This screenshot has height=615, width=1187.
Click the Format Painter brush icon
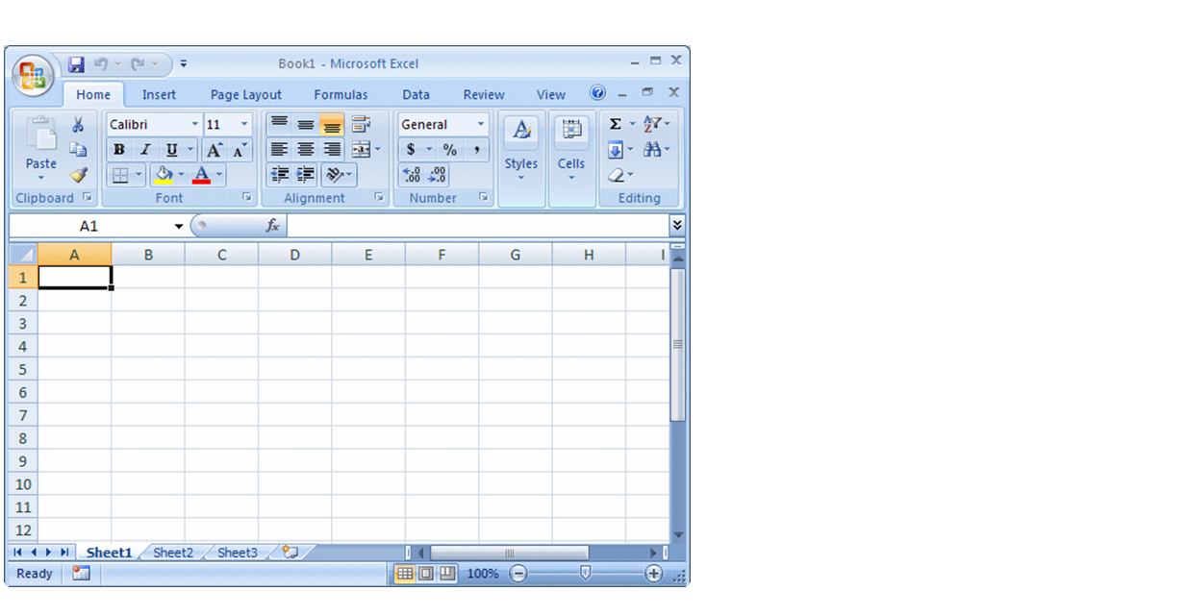point(78,175)
